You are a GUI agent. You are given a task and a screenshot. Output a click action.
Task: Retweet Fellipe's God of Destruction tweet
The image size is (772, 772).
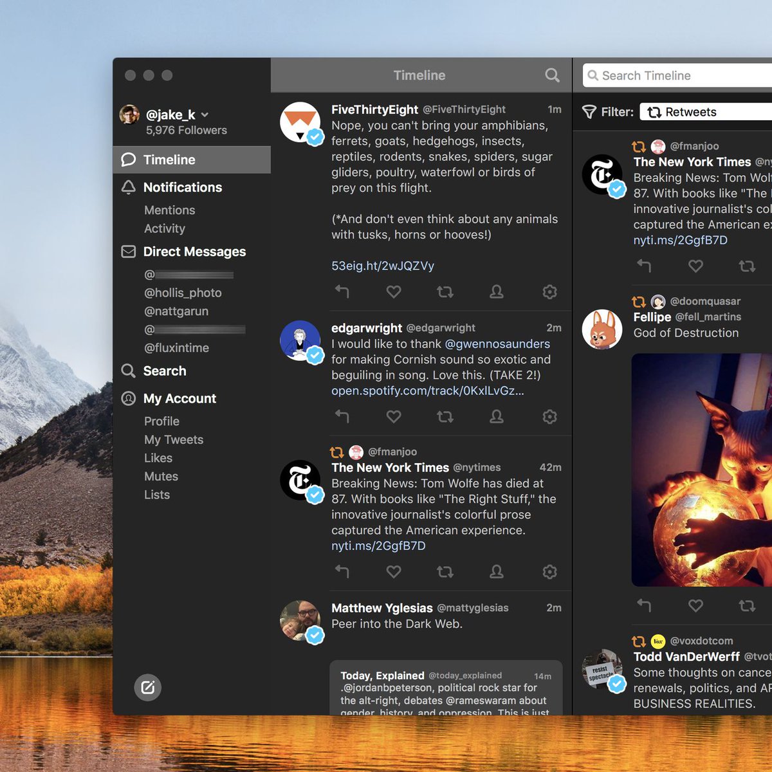(747, 605)
